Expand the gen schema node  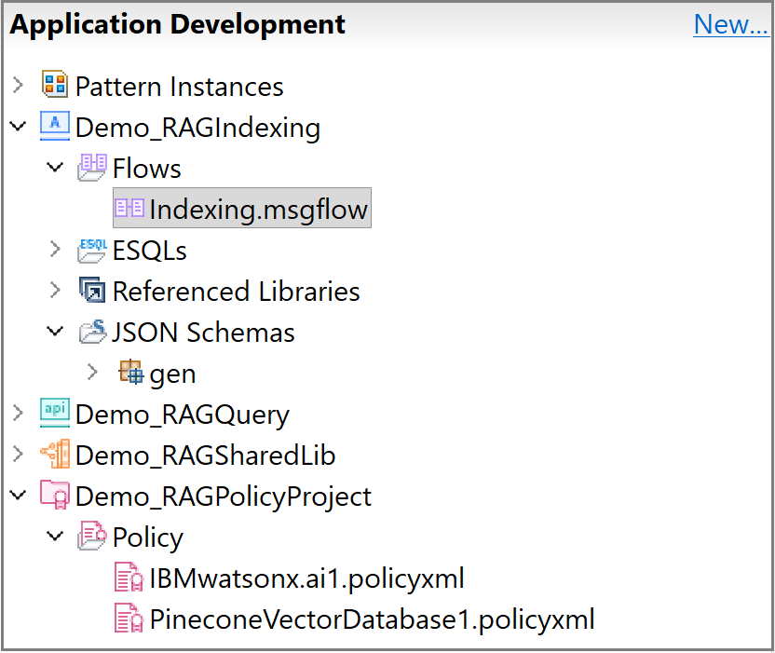click(92, 373)
